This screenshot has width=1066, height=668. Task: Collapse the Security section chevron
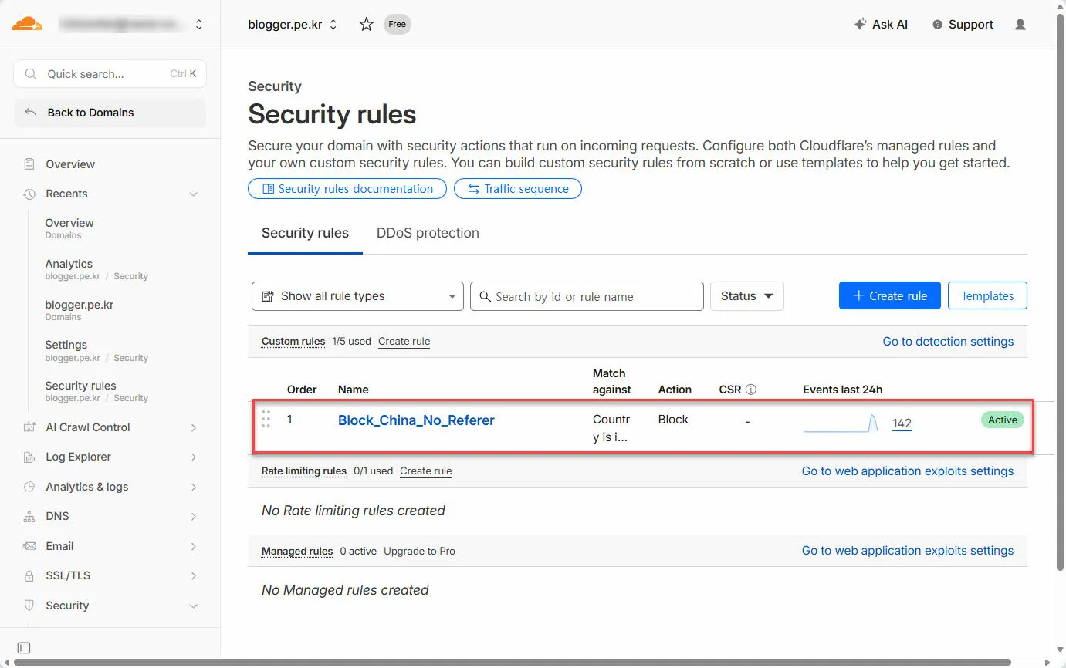coord(194,606)
